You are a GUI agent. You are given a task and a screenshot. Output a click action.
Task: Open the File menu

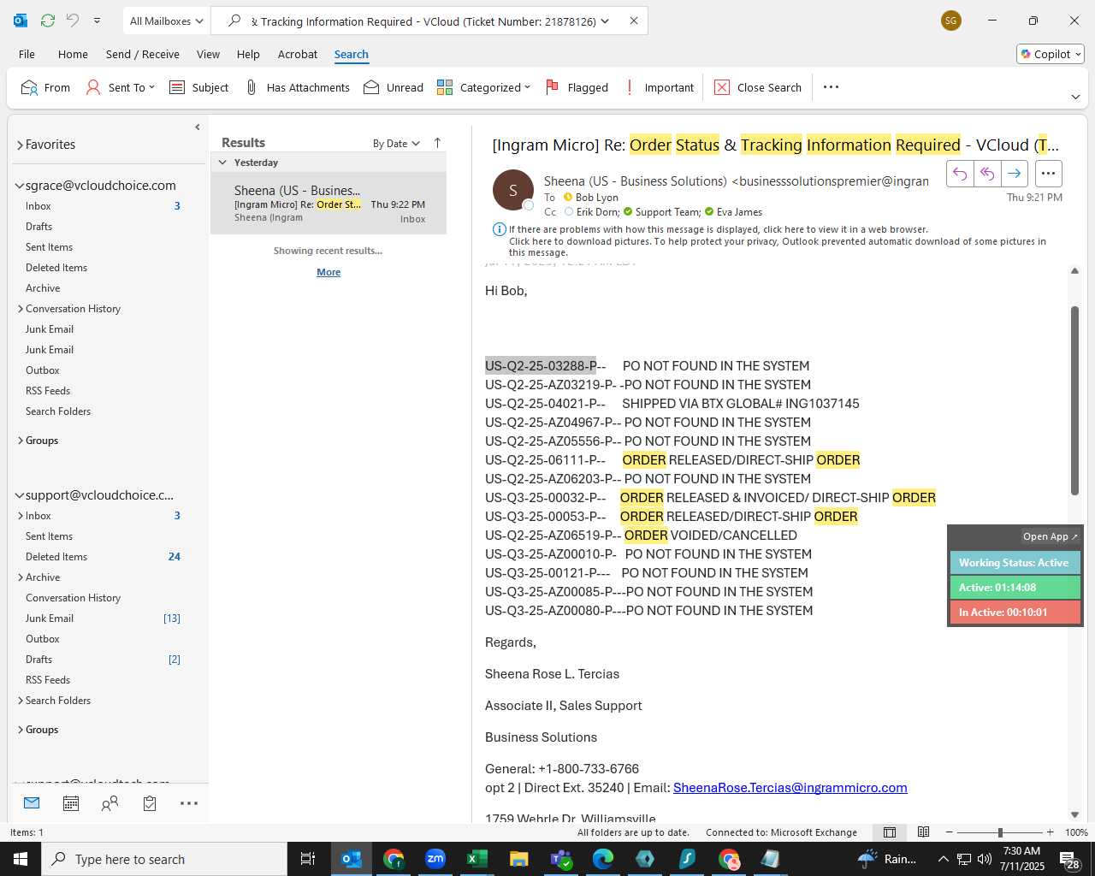coord(27,54)
